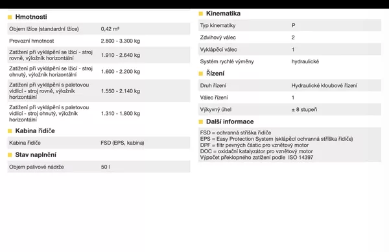Select the Druh řízení label
The width and height of the screenshot is (389, 252).
point(213,85)
